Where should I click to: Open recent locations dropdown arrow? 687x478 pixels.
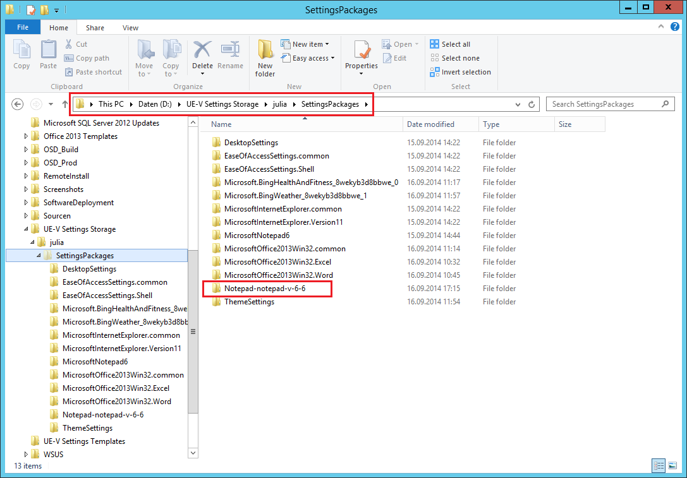click(x=51, y=104)
